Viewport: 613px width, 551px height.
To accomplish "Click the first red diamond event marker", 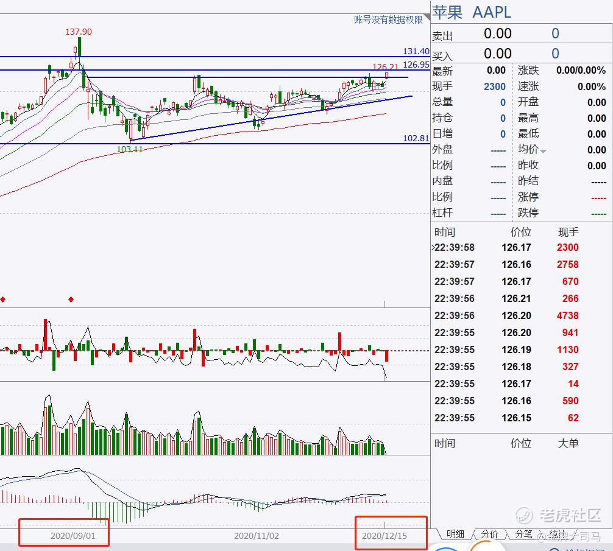I will (3, 299).
